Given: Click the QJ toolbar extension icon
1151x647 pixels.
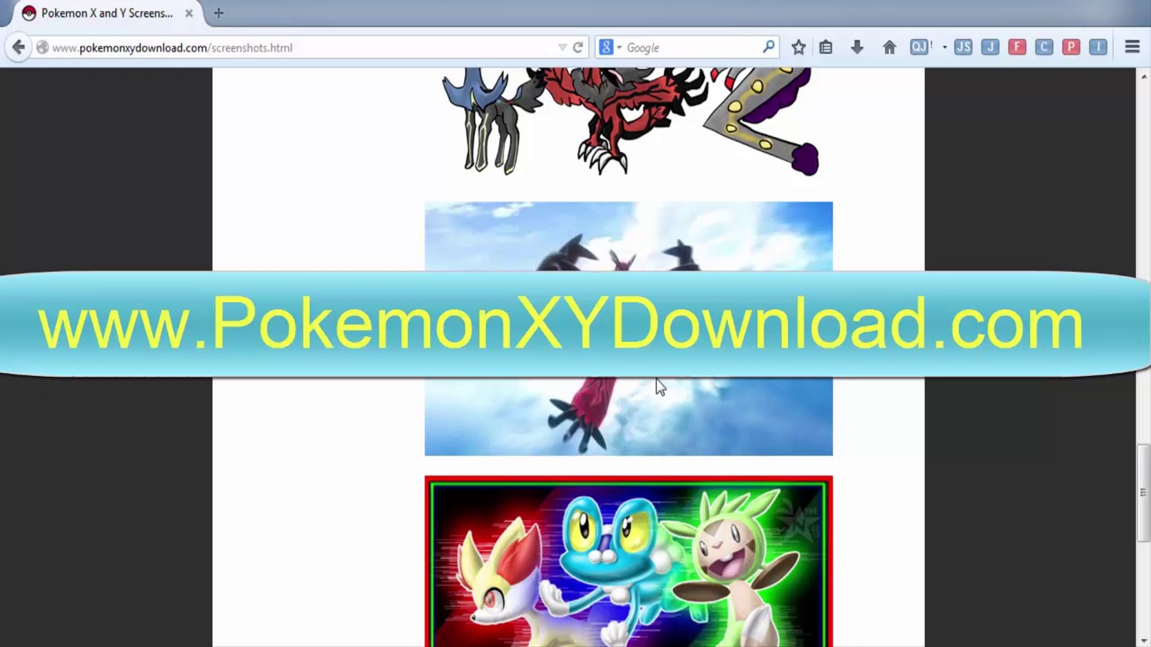Looking at the screenshot, I should pyautogui.click(x=920, y=47).
